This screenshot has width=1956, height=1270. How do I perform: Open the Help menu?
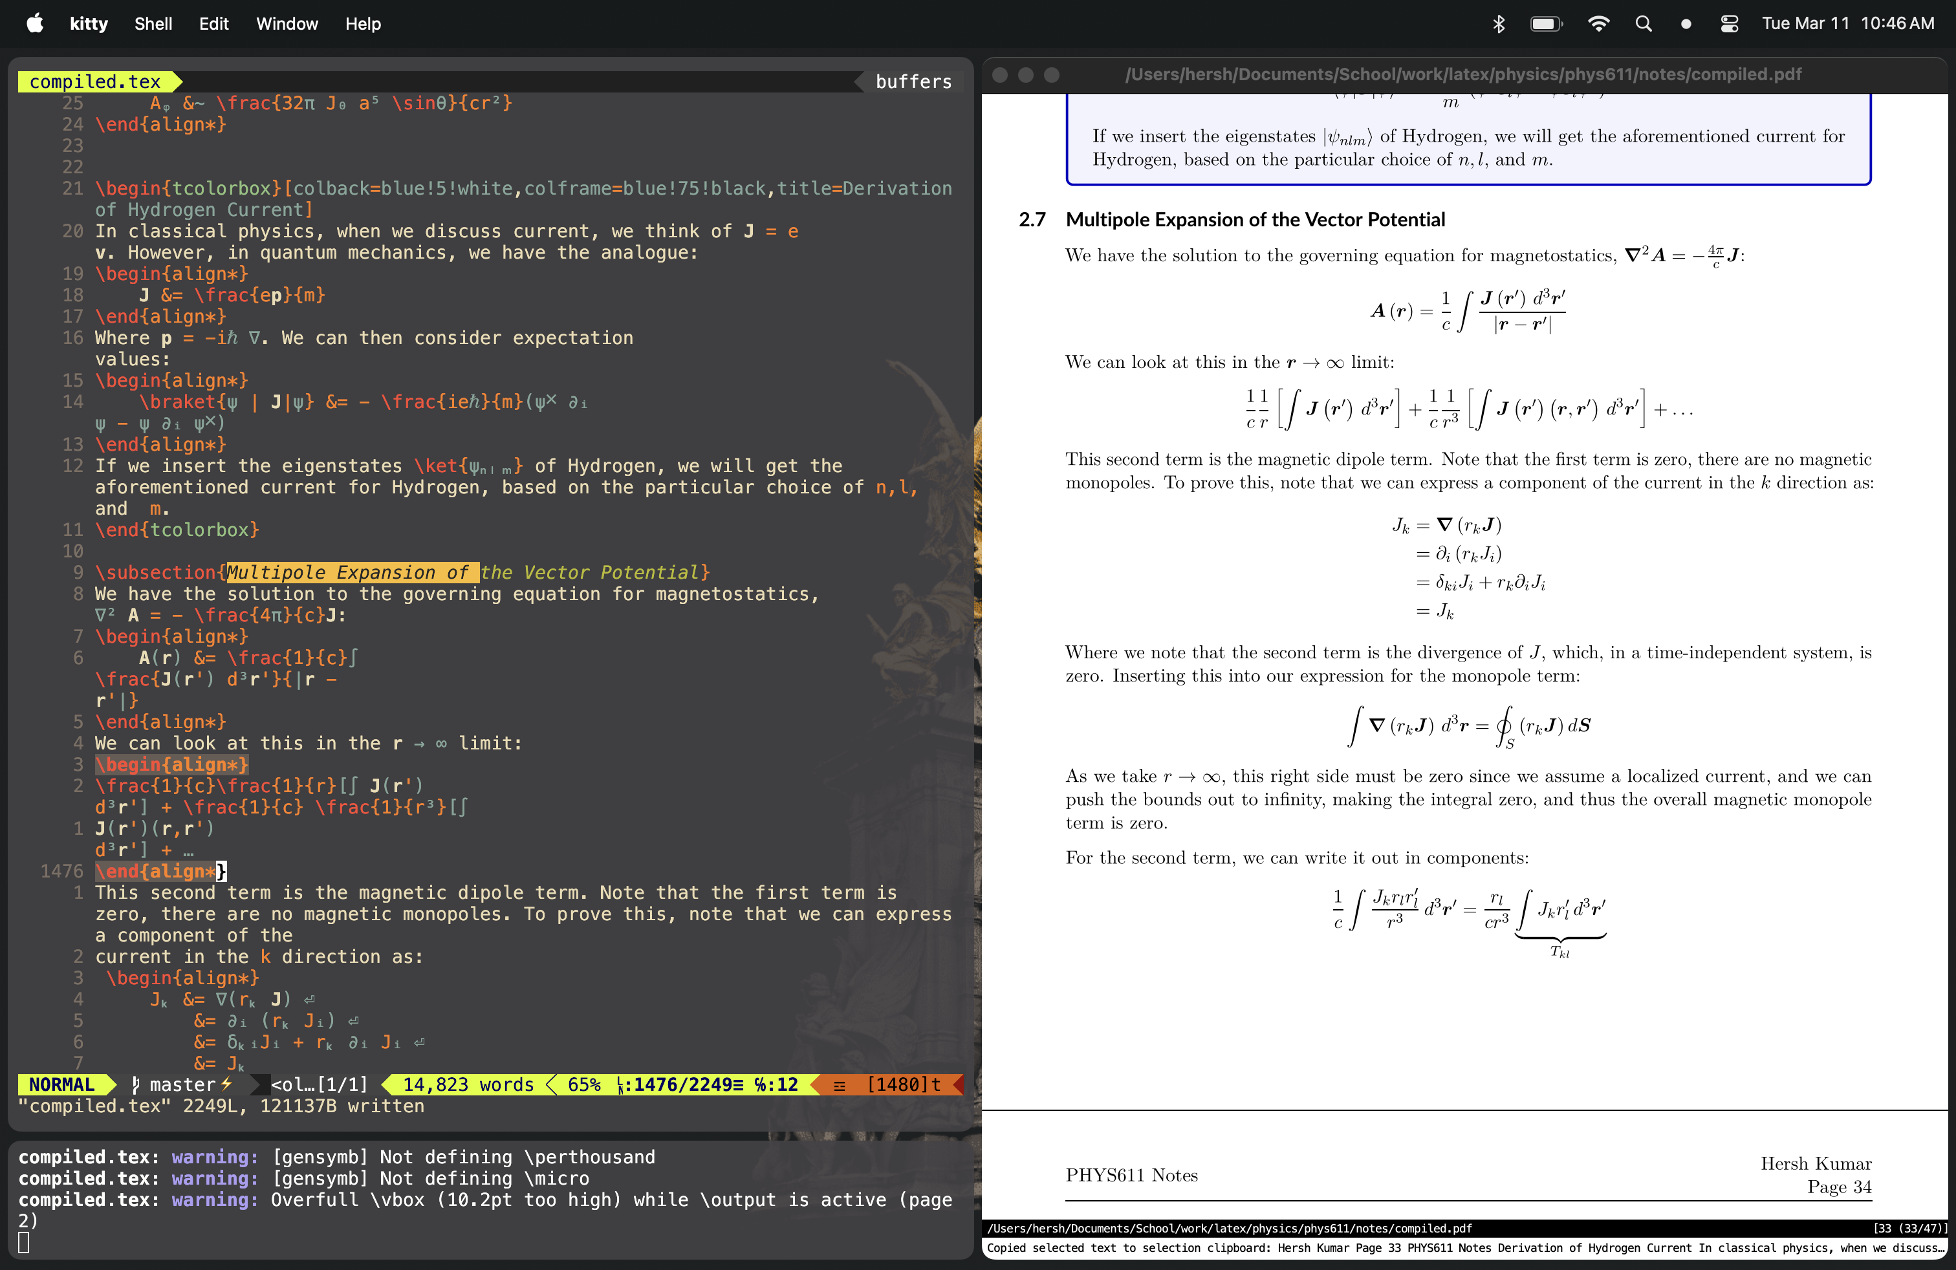[362, 24]
